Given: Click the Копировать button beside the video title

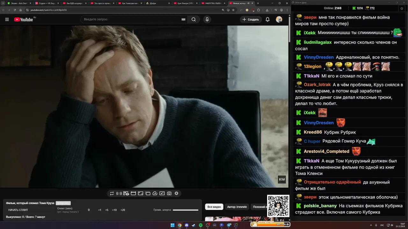Looking at the screenshot, I should pyautogui.click(x=63, y=203).
